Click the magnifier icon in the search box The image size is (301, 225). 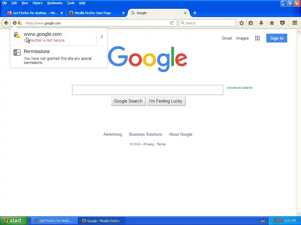click(183, 23)
